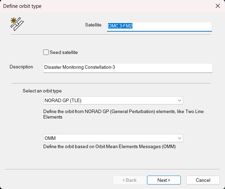Click the Next > button
225x189 pixels.
[x=164, y=180]
